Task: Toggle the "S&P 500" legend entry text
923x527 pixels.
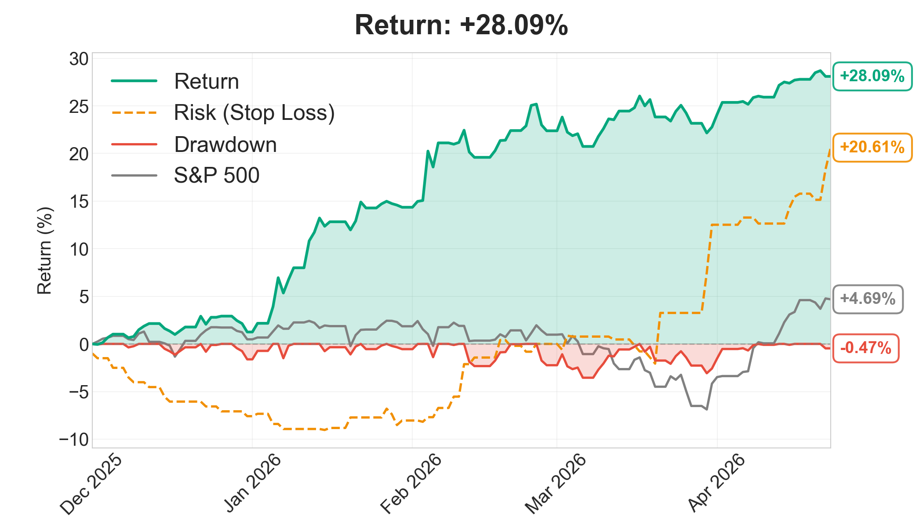Action: point(217,176)
